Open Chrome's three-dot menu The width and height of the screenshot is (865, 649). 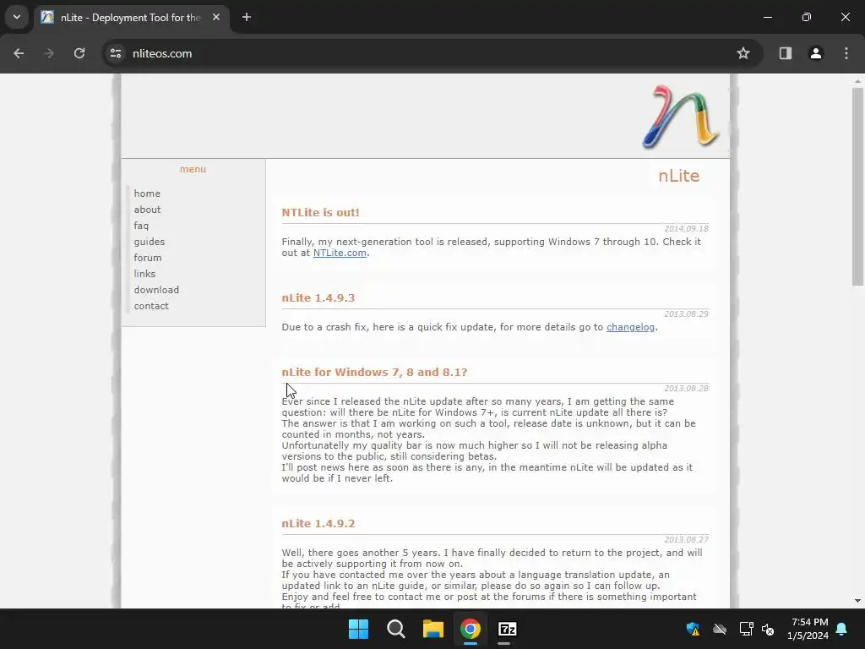(846, 53)
